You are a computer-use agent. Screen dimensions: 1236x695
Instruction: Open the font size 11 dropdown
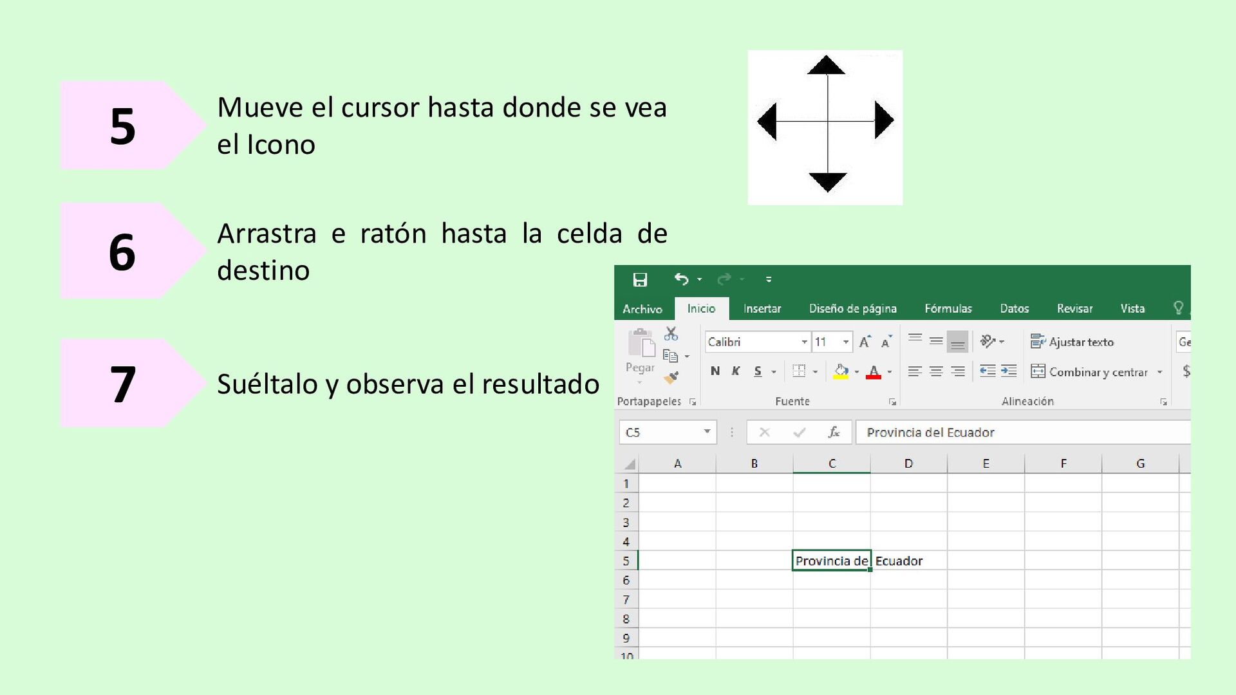tap(846, 342)
